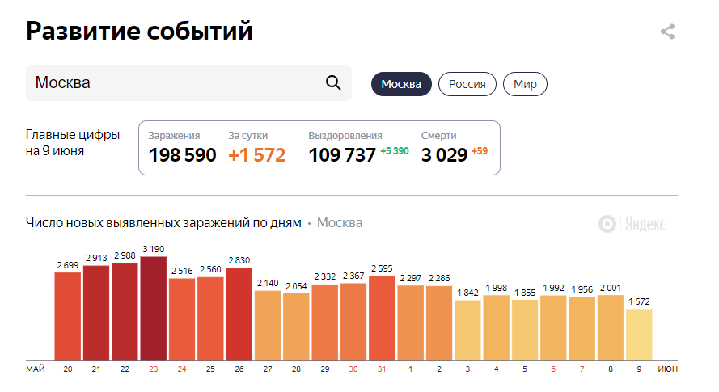Image resolution: width=719 pixels, height=392 pixels.
Task: Click the chart bar for June 3
Action: pyautogui.click(x=467, y=330)
